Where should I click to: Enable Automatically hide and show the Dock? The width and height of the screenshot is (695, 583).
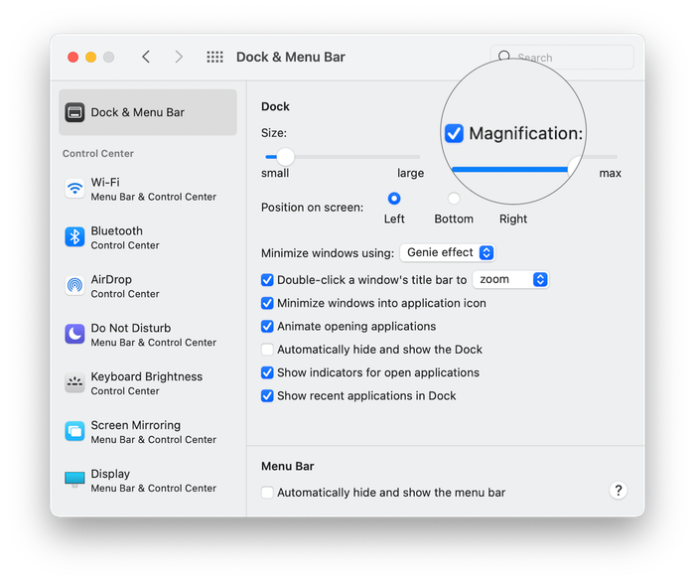click(267, 350)
